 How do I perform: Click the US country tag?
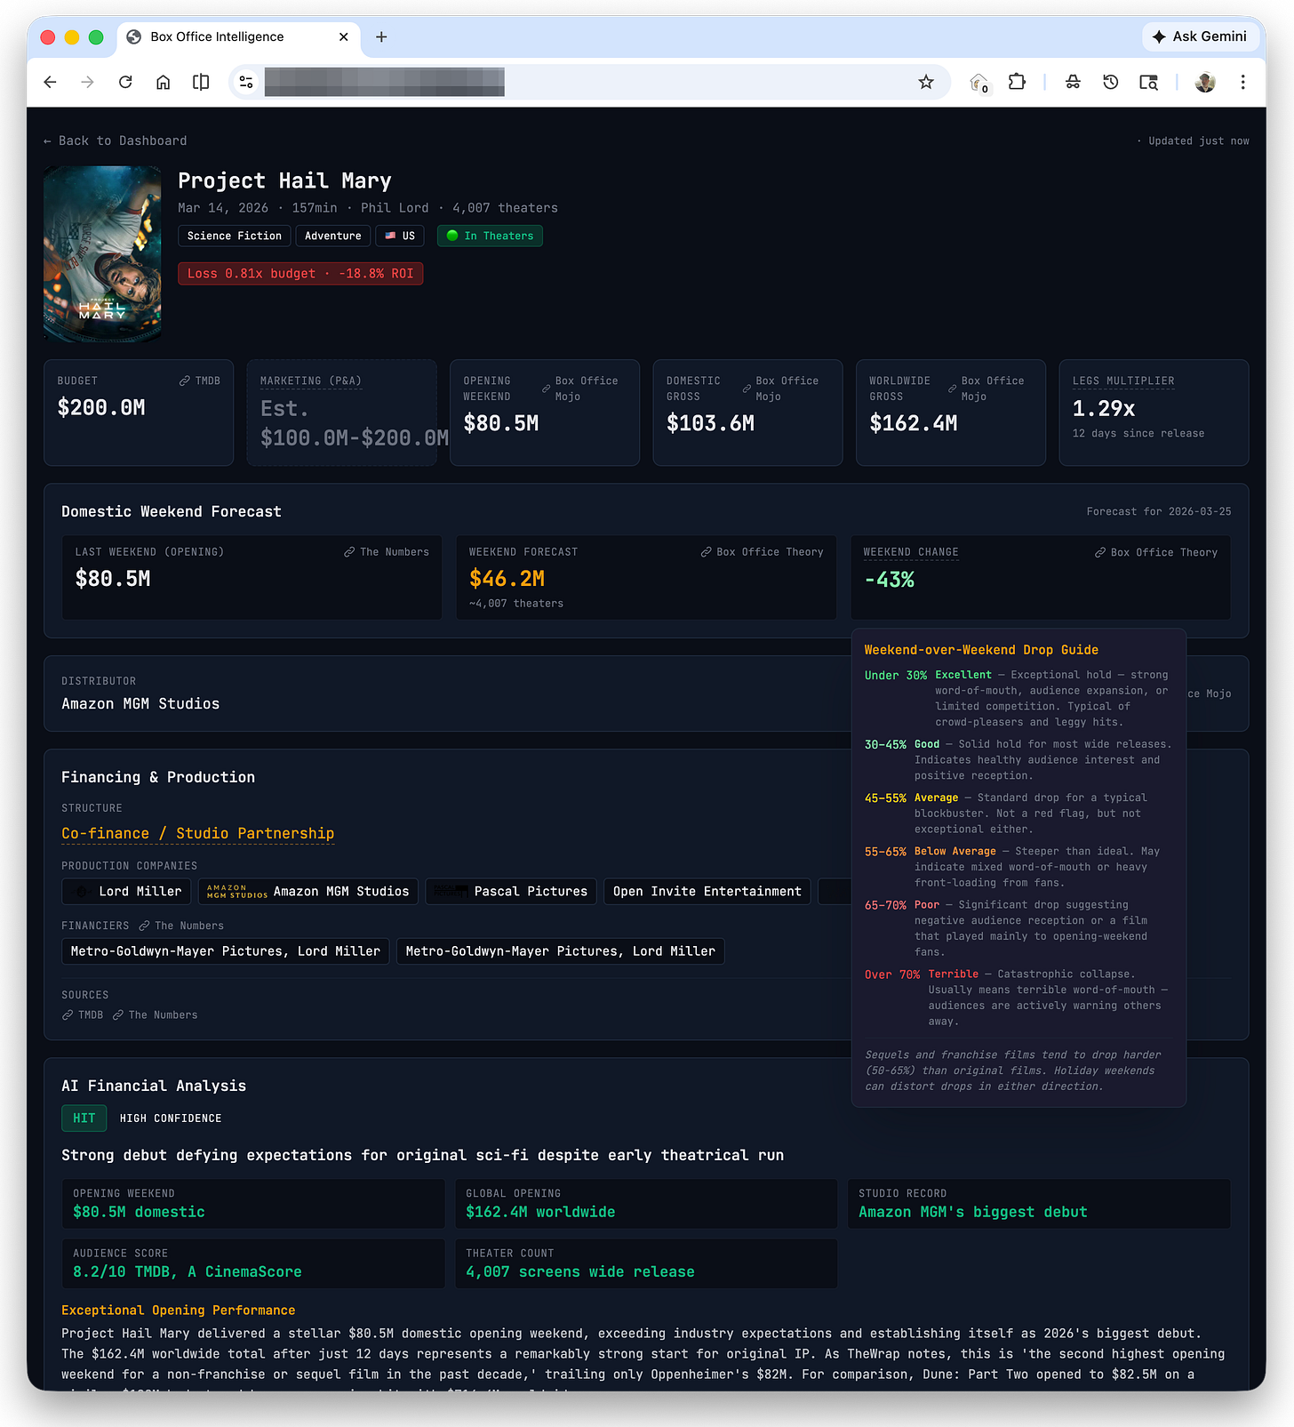[x=400, y=236]
